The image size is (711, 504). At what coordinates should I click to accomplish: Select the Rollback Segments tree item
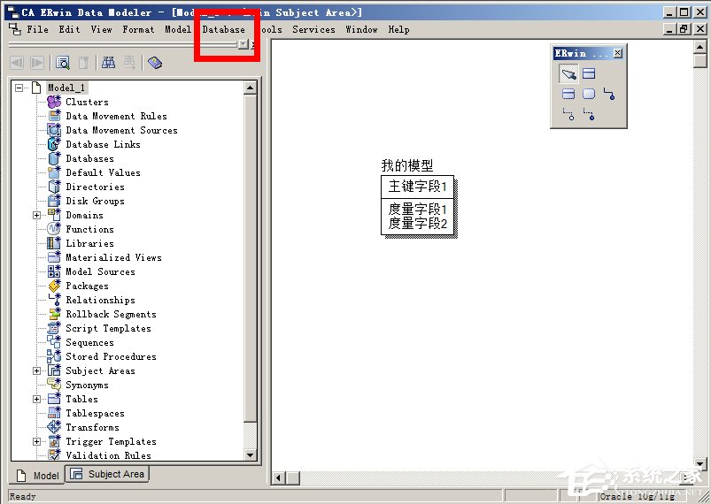(x=111, y=314)
